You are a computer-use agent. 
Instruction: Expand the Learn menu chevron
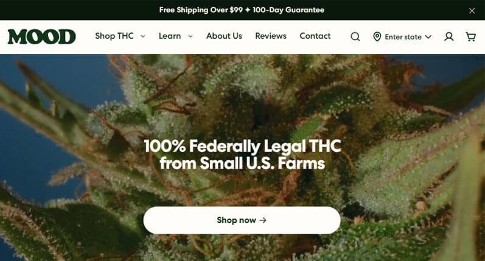[x=190, y=36]
